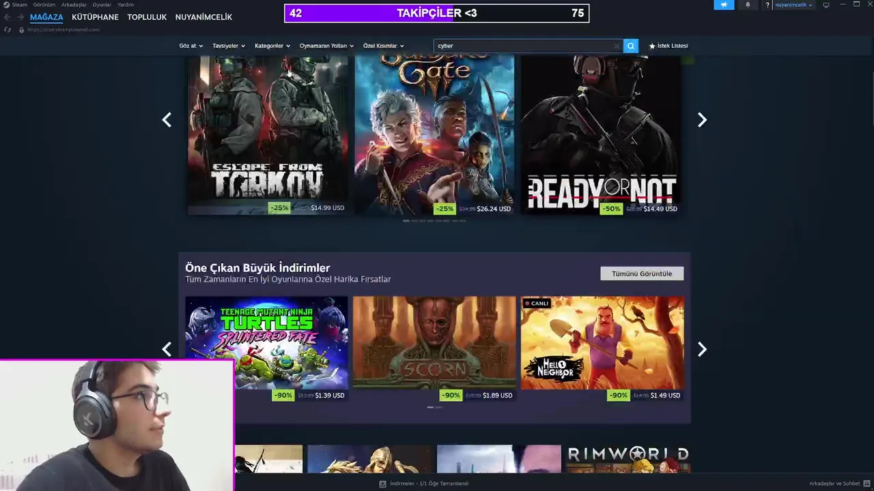Show previous games in top carousel

click(x=167, y=120)
